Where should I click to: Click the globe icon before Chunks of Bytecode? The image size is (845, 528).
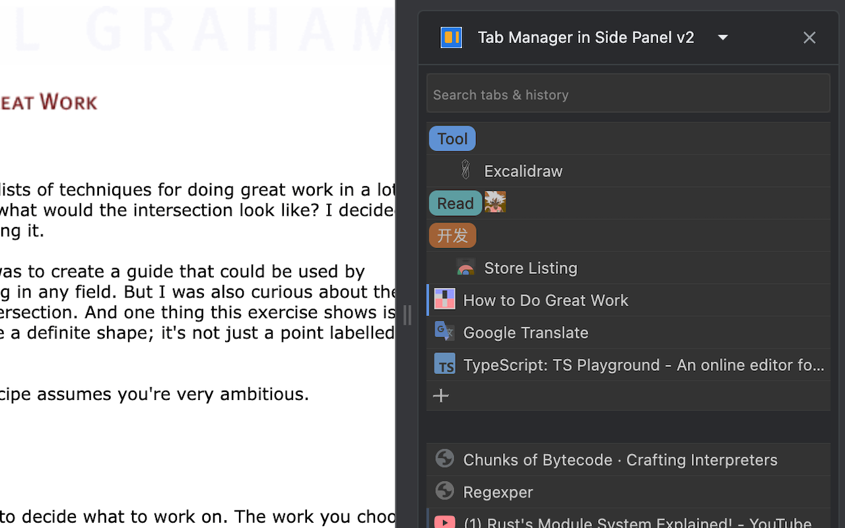point(444,458)
